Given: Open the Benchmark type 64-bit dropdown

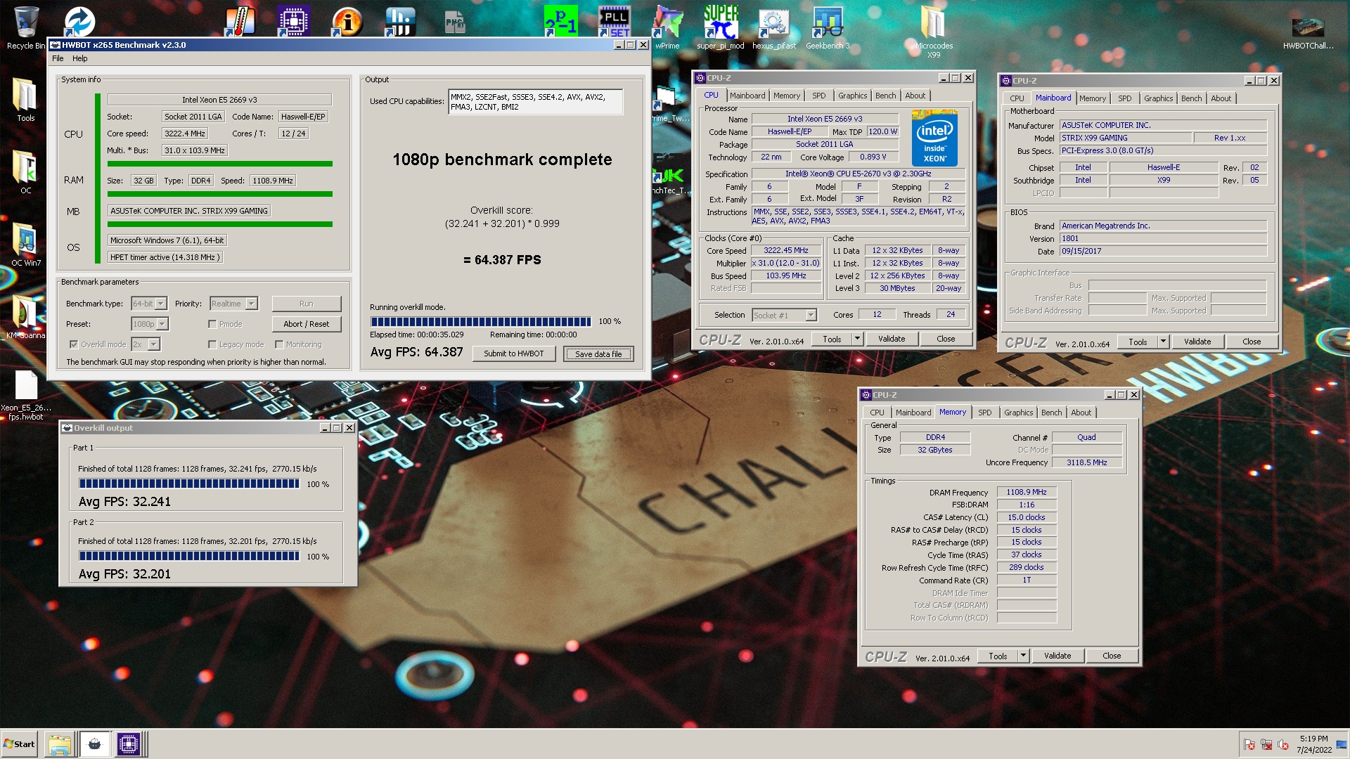Looking at the screenshot, I should coord(161,304).
